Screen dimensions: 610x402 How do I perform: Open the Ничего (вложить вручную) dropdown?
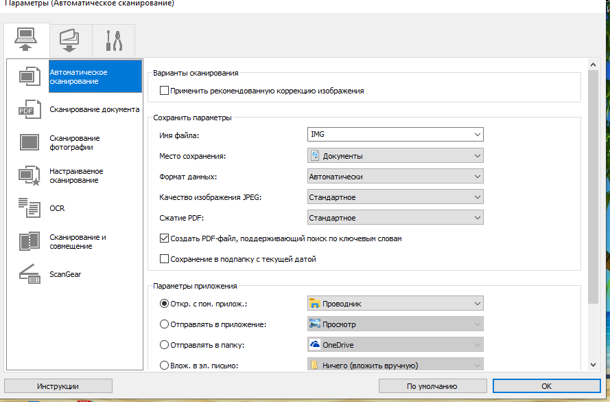click(x=395, y=366)
